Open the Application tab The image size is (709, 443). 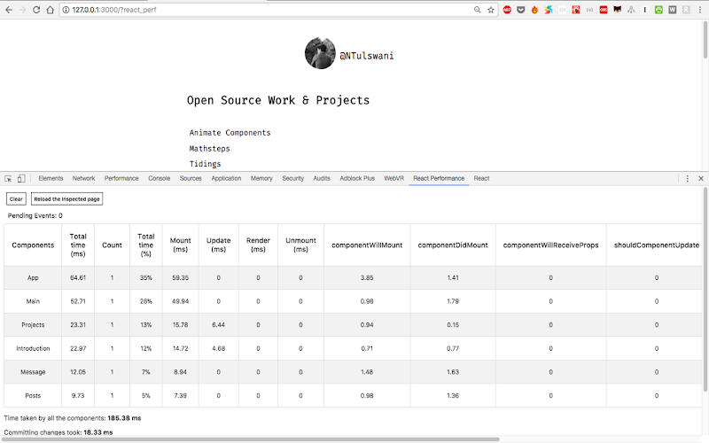click(x=226, y=179)
